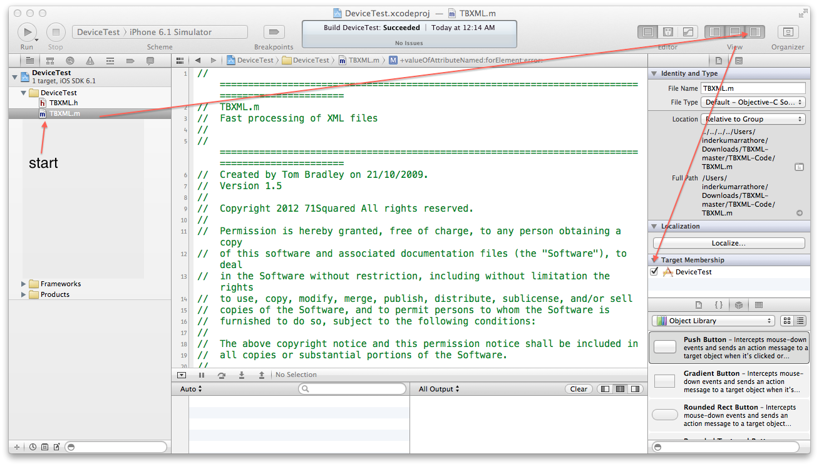This screenshot has height=466, width=819.
Task: Show the Breakpoint navigator
Action: pos(130,61)
